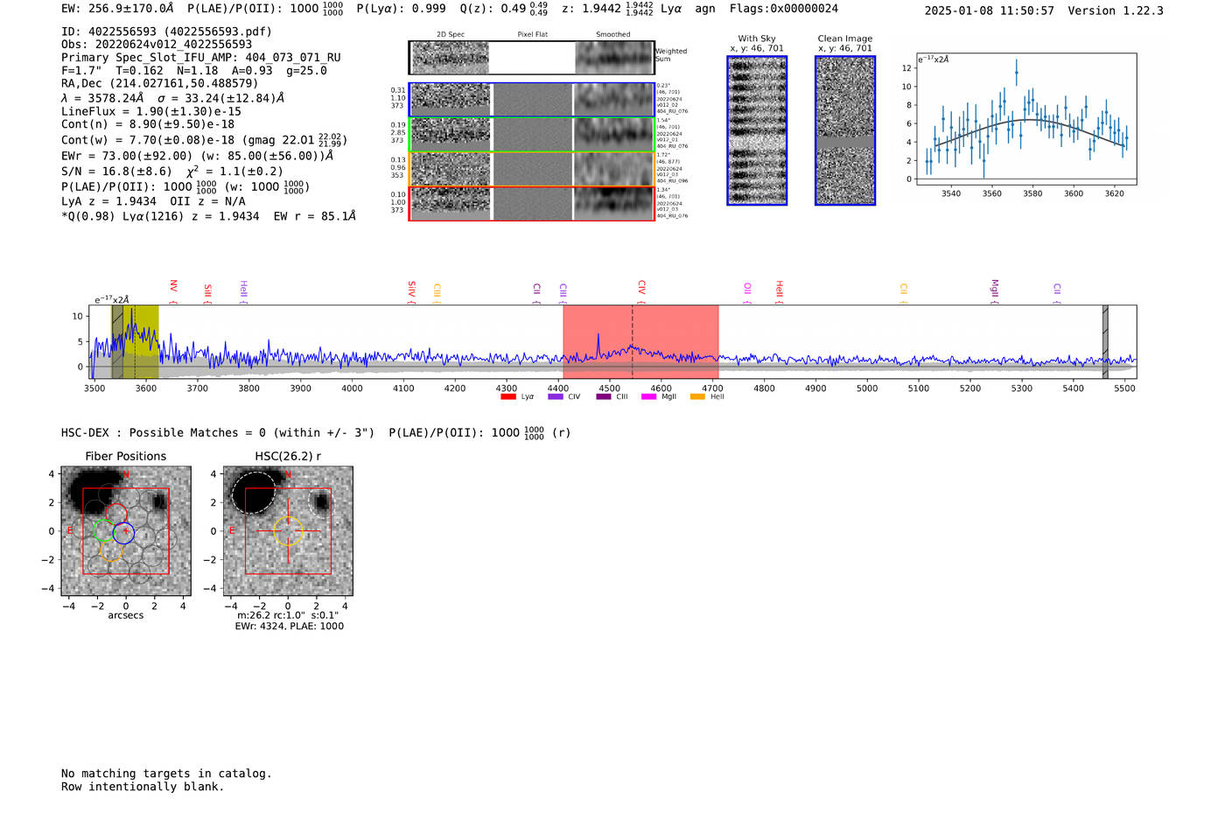1225x834 pixels.
Task: Open the Weighted Sum 2D Spec cutout
Action: click(450, 58)
